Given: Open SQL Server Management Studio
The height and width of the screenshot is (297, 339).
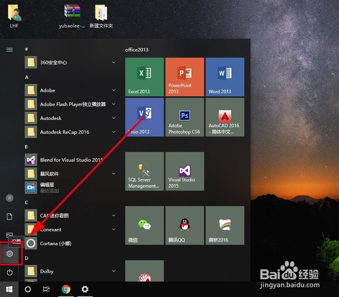Looking at the screenshot, I should click(x=144, y=171).
